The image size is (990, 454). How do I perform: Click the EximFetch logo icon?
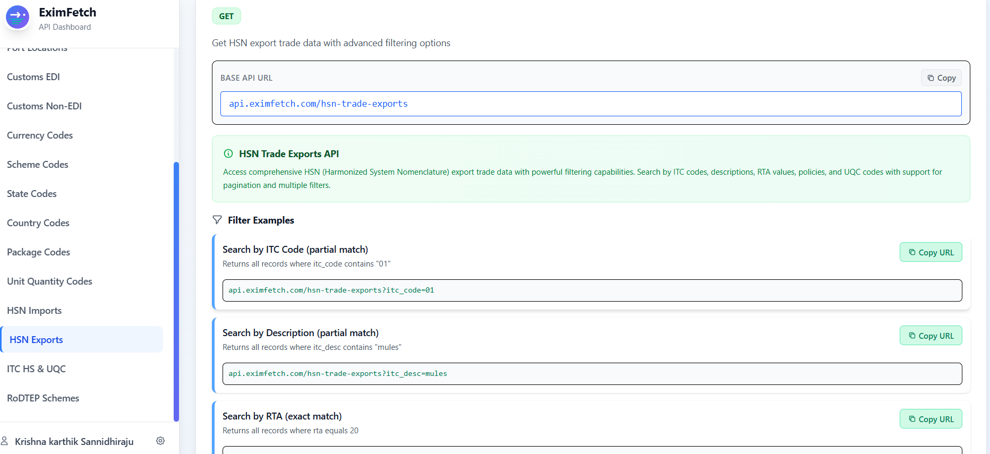pos(18,18)
